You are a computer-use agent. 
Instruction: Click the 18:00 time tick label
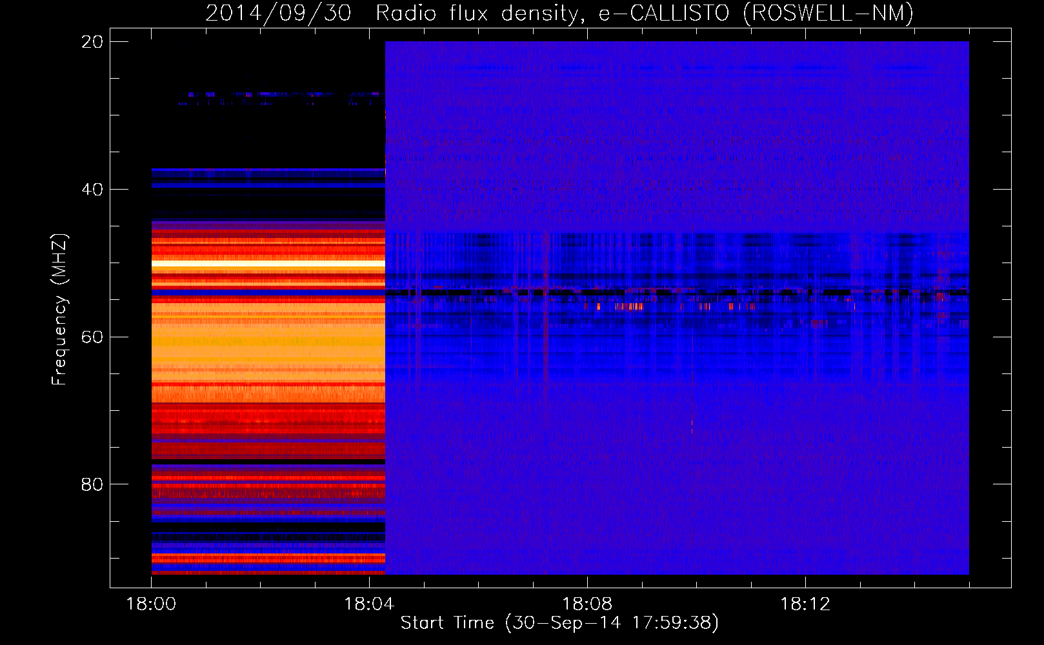151,604
